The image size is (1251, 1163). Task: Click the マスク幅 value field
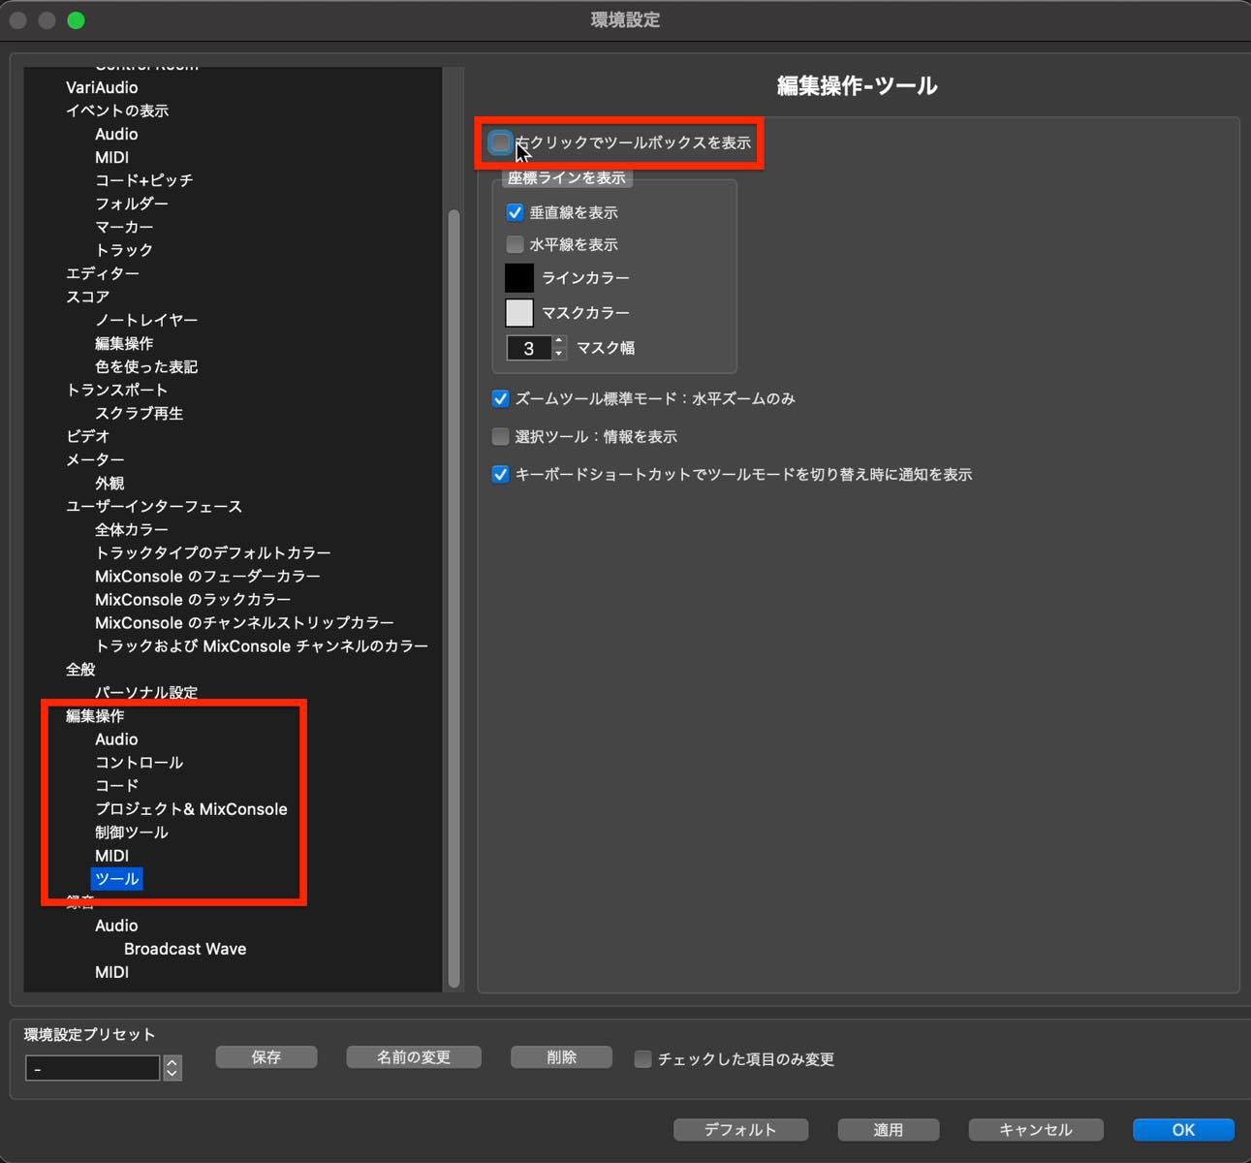pyautogui.click(x=529, y=348)
